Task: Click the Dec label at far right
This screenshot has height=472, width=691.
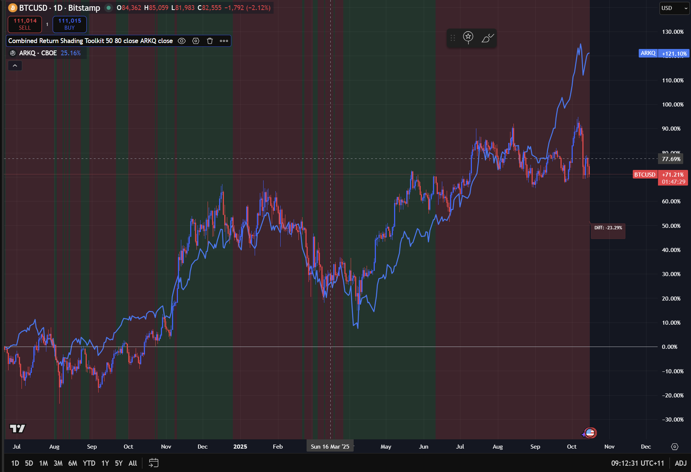Action: pos(646,446)
